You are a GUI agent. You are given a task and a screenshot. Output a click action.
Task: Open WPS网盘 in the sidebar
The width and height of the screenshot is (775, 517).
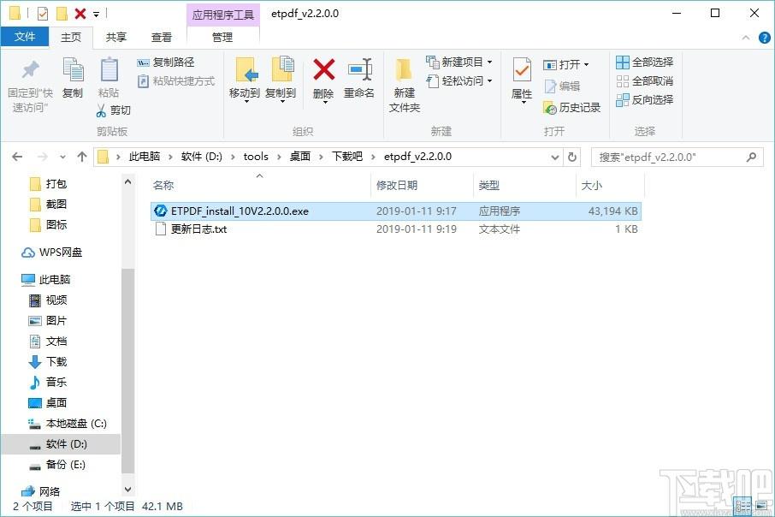pos(51,253)
